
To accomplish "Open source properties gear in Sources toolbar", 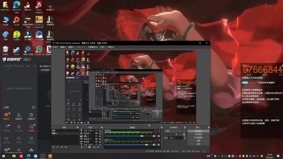I will click(89, 147).
